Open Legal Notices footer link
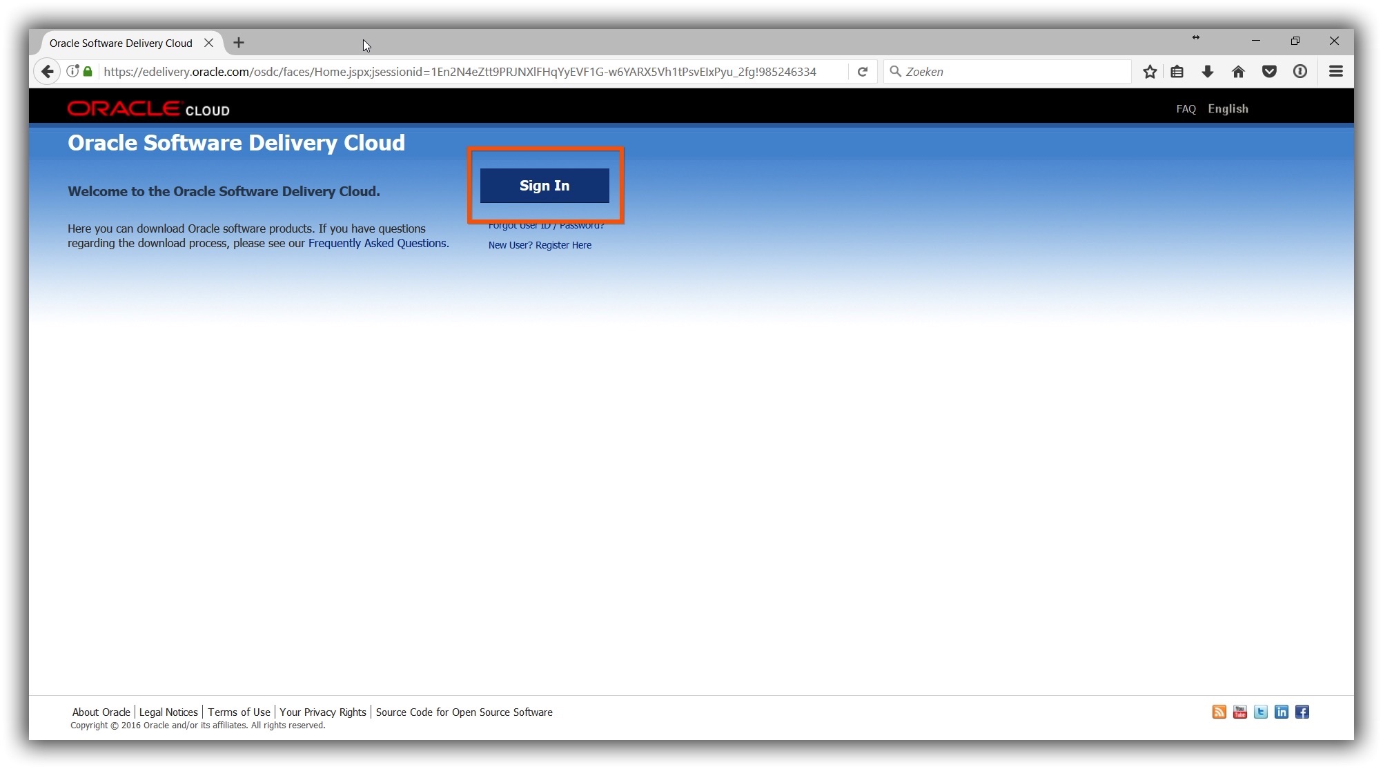The width and height of the screenshot is (1383, 769). [x=168, y=712]
